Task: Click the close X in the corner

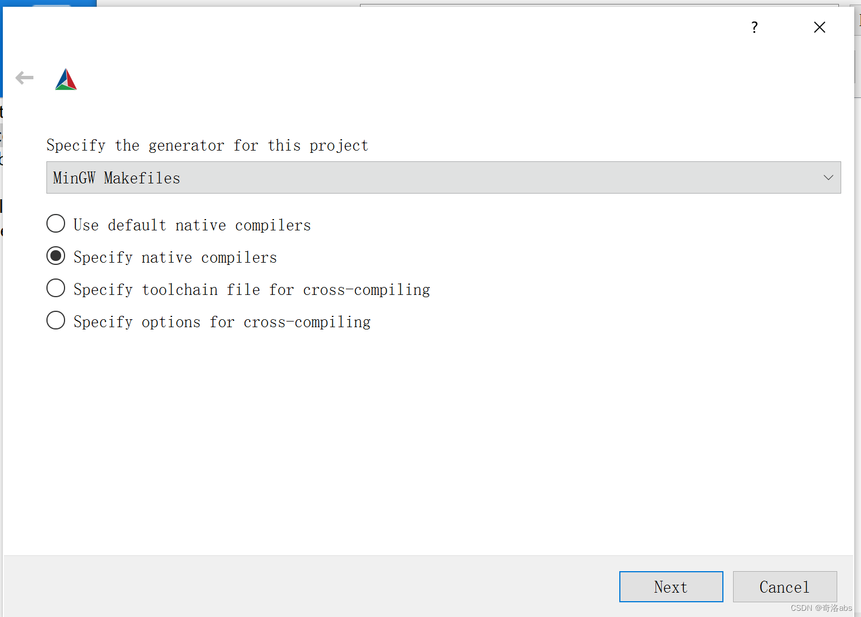Action: coord(819,27)
